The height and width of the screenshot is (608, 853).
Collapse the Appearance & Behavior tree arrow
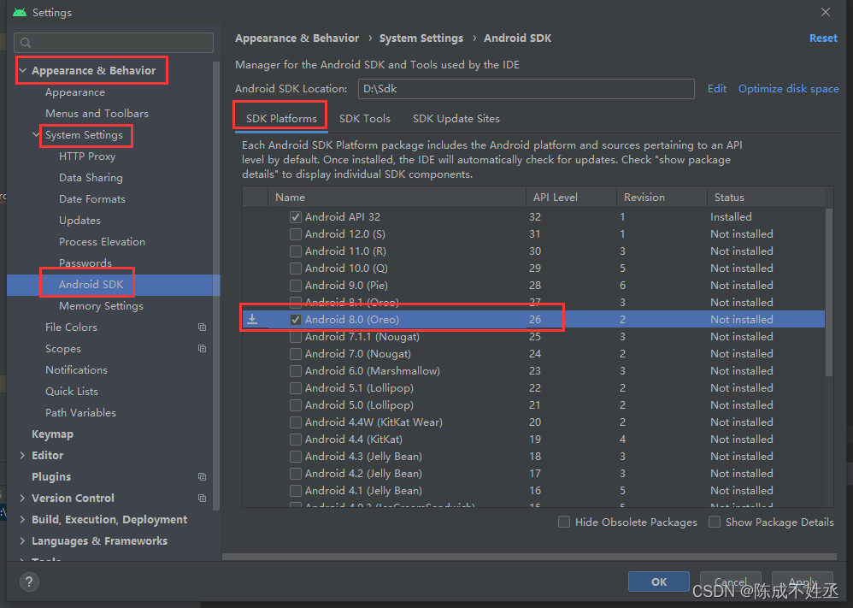(x=23, y=71)
